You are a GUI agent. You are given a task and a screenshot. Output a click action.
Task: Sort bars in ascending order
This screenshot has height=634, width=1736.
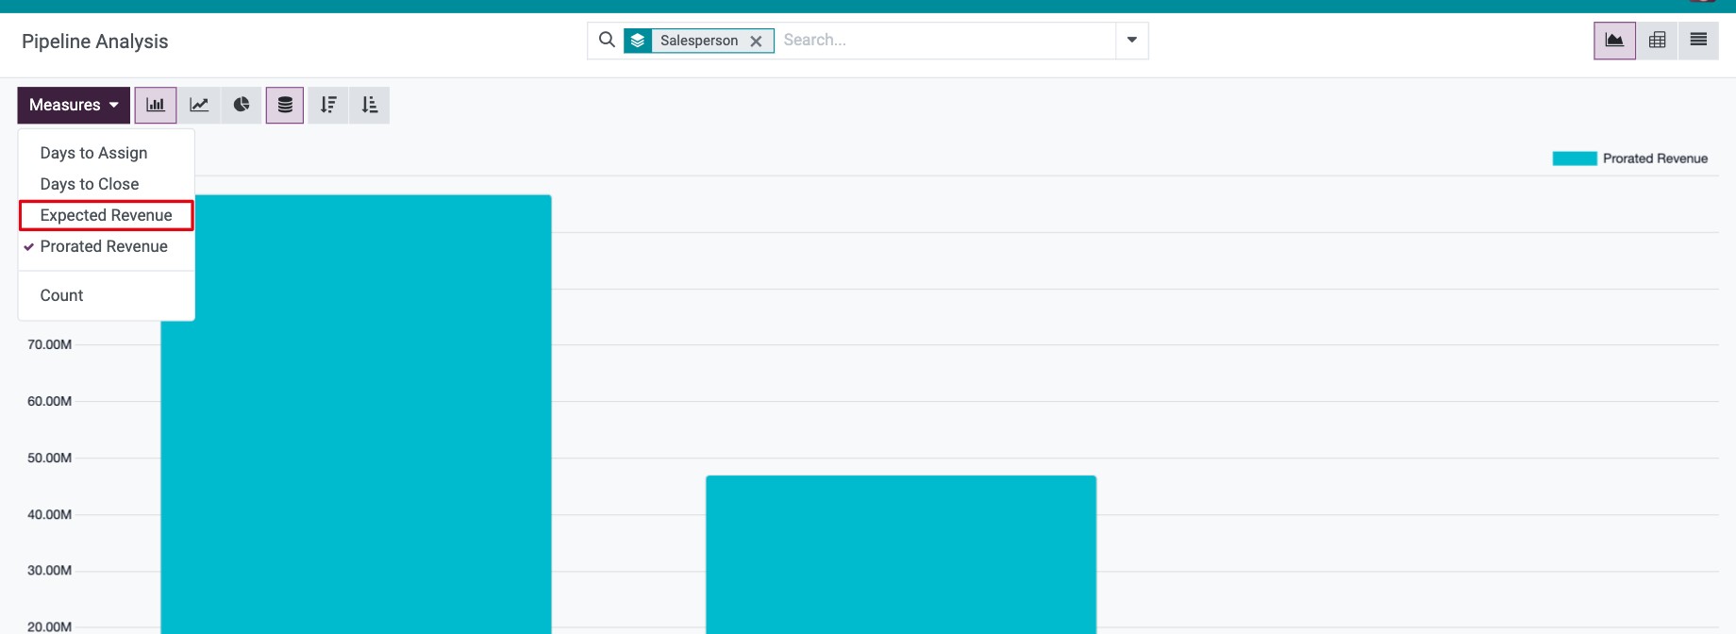(x=370, y=105)
